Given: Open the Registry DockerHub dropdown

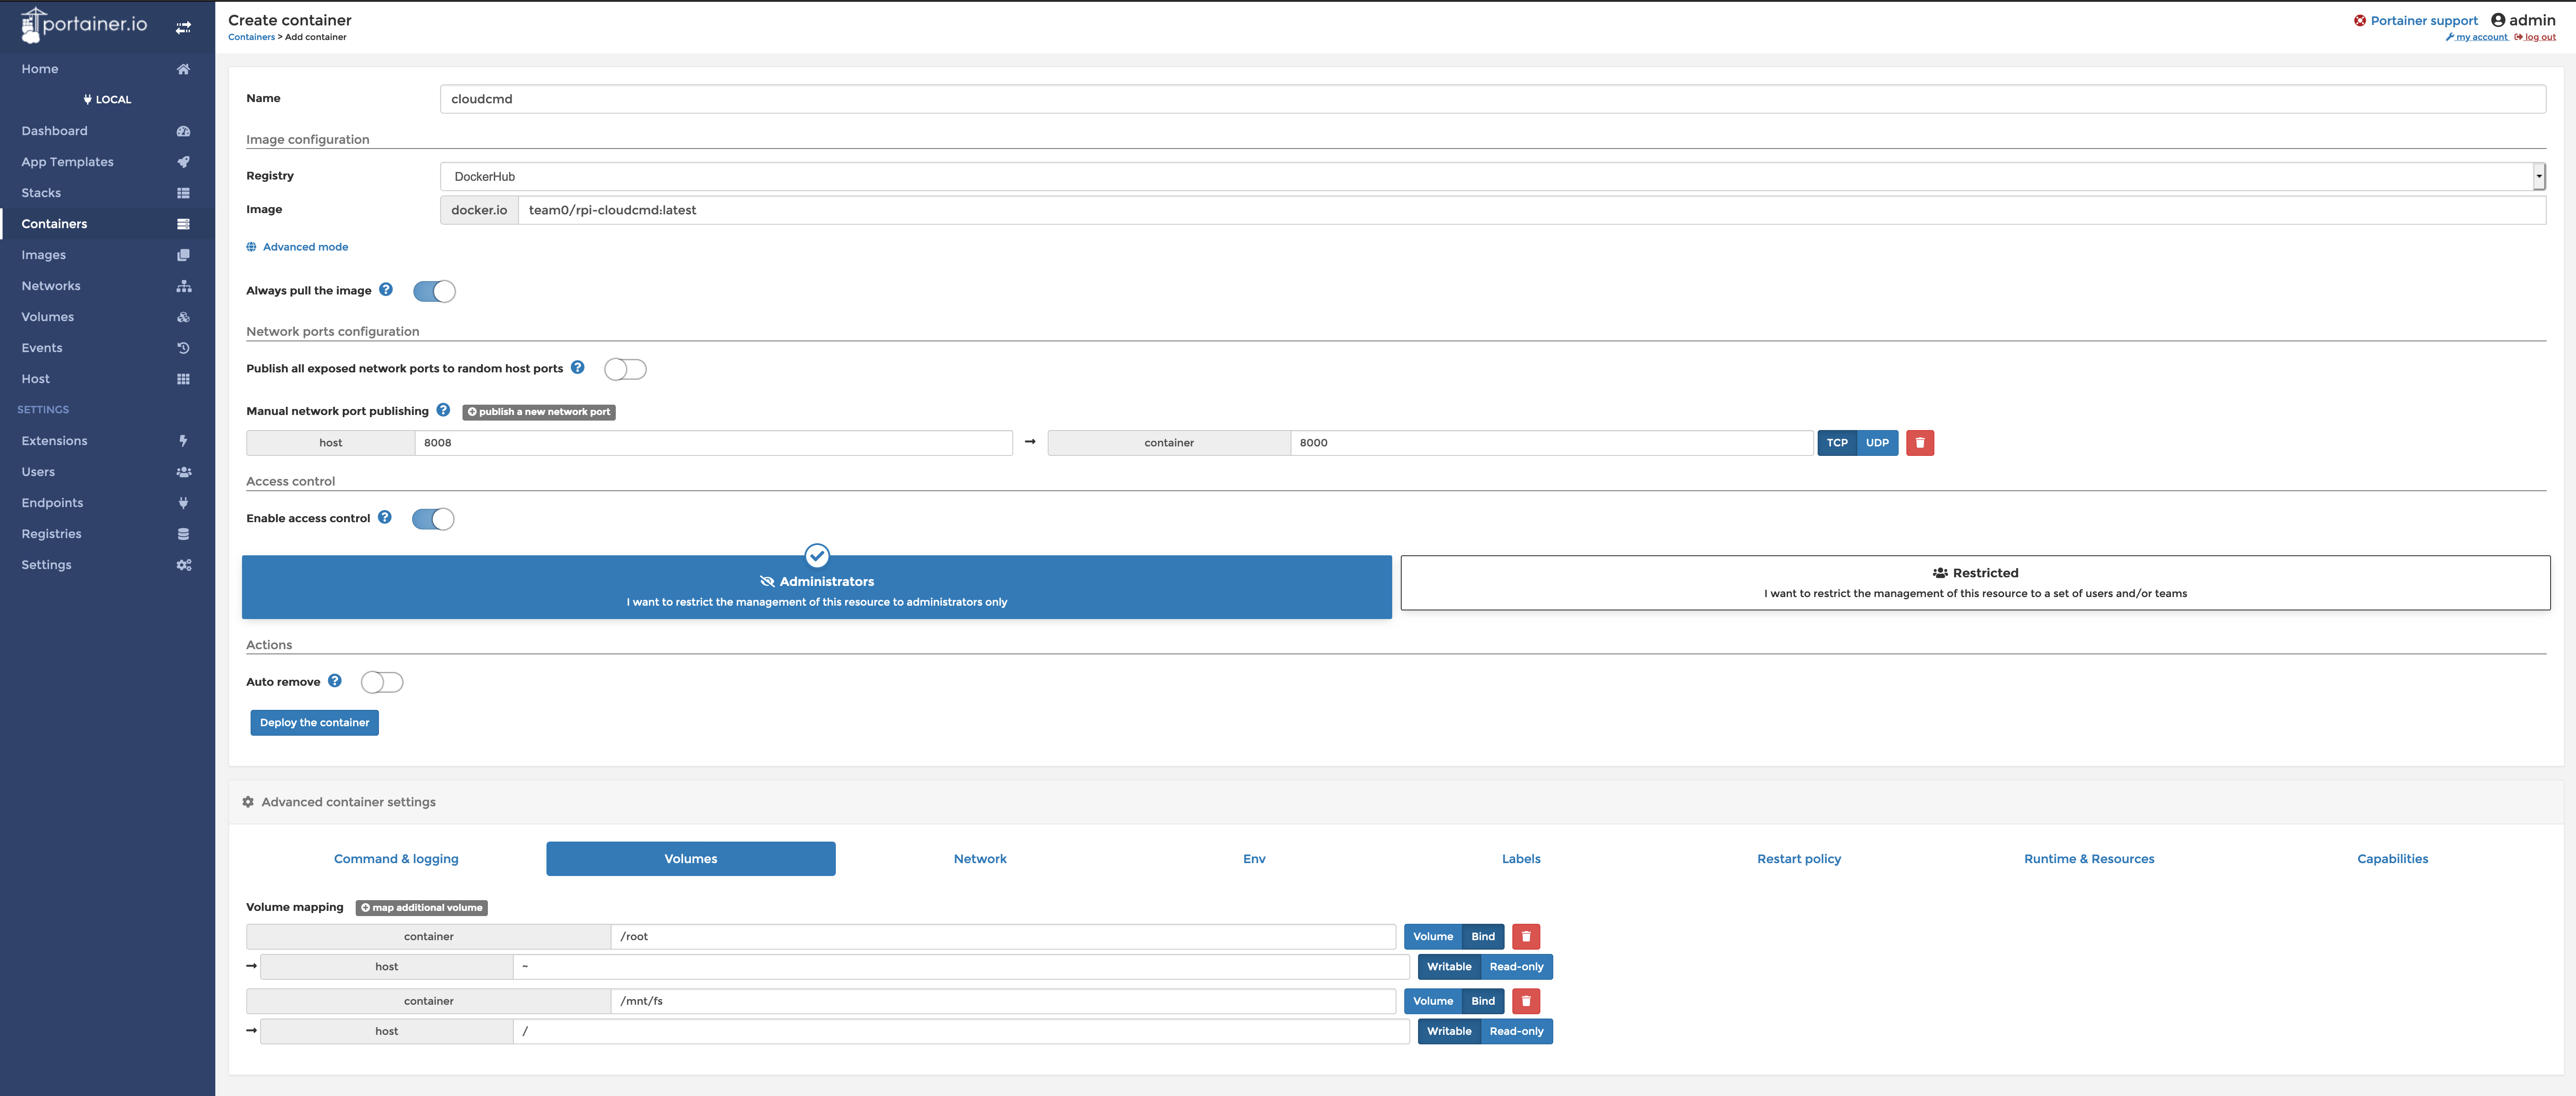Looking at the screenshot, I should coord(1490,176).
